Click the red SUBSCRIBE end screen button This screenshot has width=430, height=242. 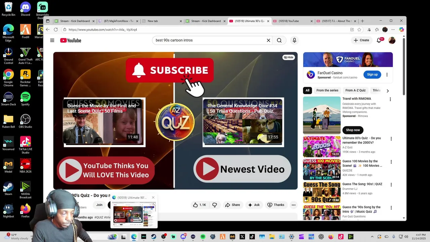pyautogui.click(x=170, y=70)
